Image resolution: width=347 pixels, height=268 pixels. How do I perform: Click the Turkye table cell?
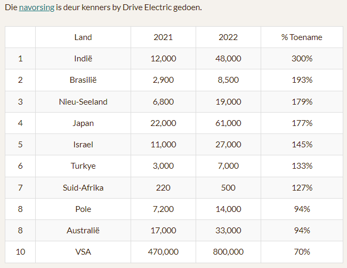click(x=83, y=166)
